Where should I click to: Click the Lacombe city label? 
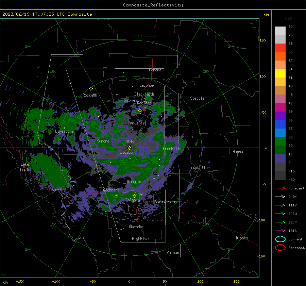click(x=147, y=85)
